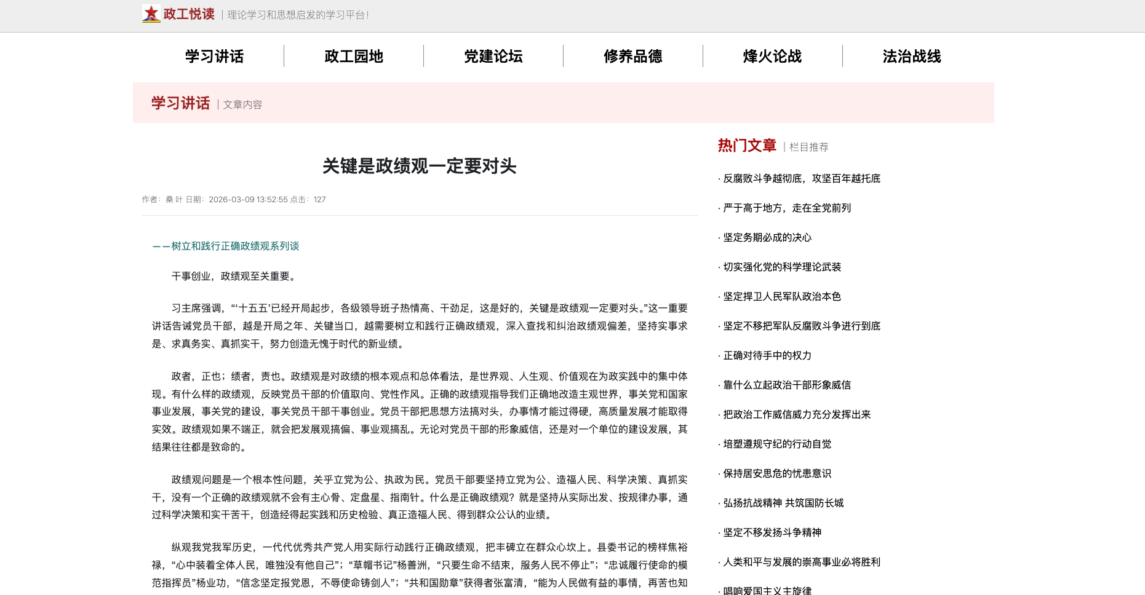Viewport: 1145px width, 595px height.
Task: Click 培塑遵规守纪的行动自觉 in hot articles
Action: (777, 444)
